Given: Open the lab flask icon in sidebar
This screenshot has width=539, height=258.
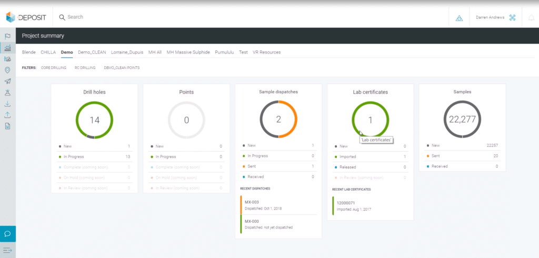Looking at the screenshot, I should click(7, 92).
